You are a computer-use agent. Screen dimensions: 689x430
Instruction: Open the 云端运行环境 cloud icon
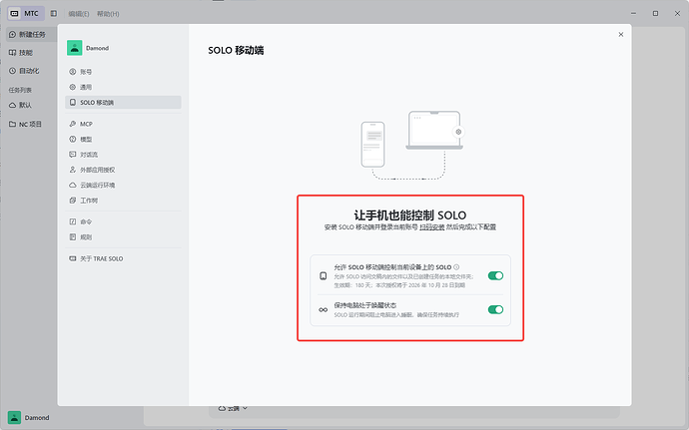pyautogui.click(x=73, y=185)
